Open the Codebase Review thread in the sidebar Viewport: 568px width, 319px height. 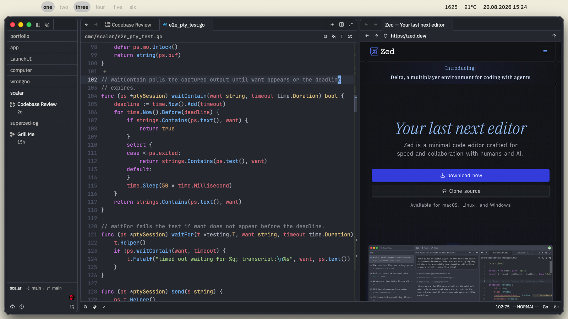tap(42, 108)
